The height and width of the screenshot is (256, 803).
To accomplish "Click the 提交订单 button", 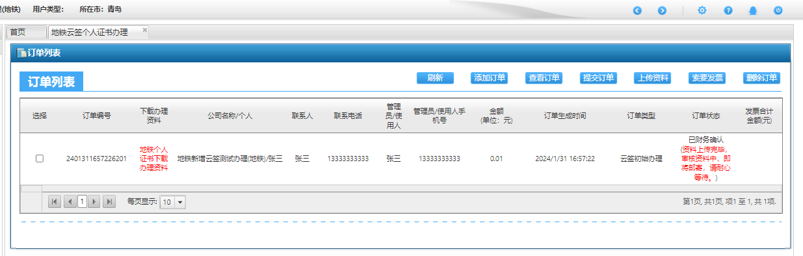I will click(599, 78).
